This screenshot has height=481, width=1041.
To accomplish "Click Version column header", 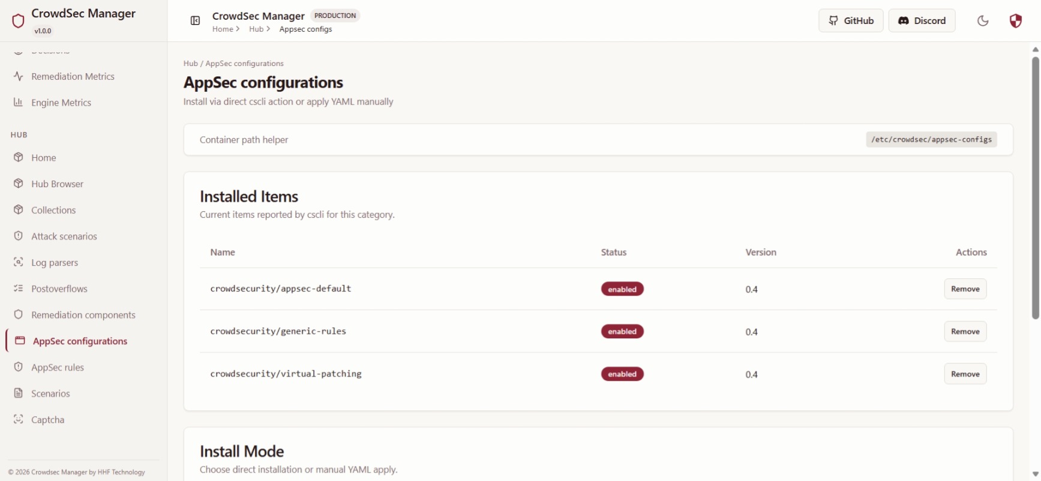I will pos(761,252).
